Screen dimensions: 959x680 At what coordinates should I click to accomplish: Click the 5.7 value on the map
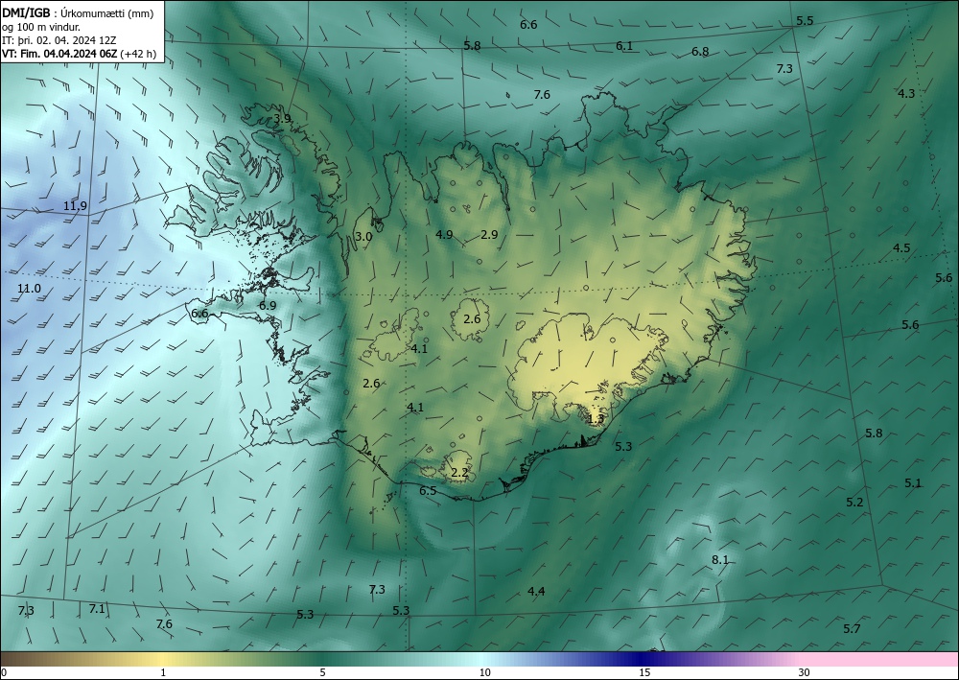click(852, 628)
